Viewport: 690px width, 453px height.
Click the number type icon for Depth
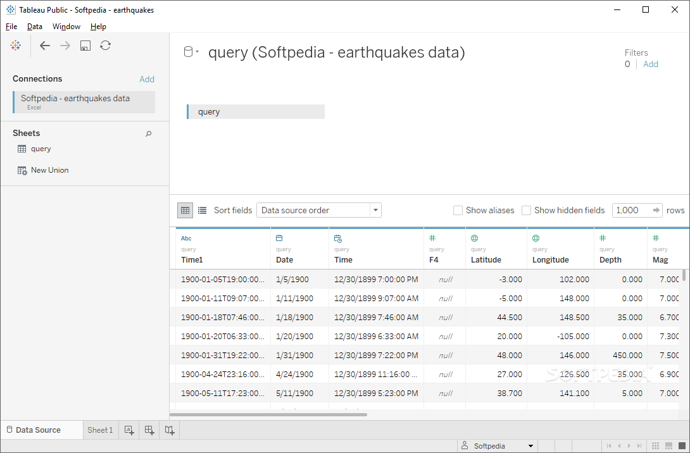[x=603, y=238]
